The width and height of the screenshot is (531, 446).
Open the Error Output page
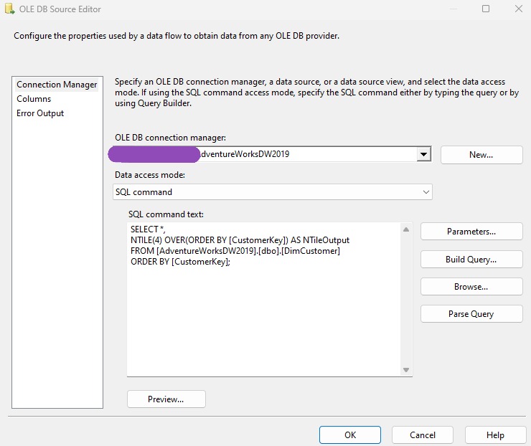tap(40, 113)
